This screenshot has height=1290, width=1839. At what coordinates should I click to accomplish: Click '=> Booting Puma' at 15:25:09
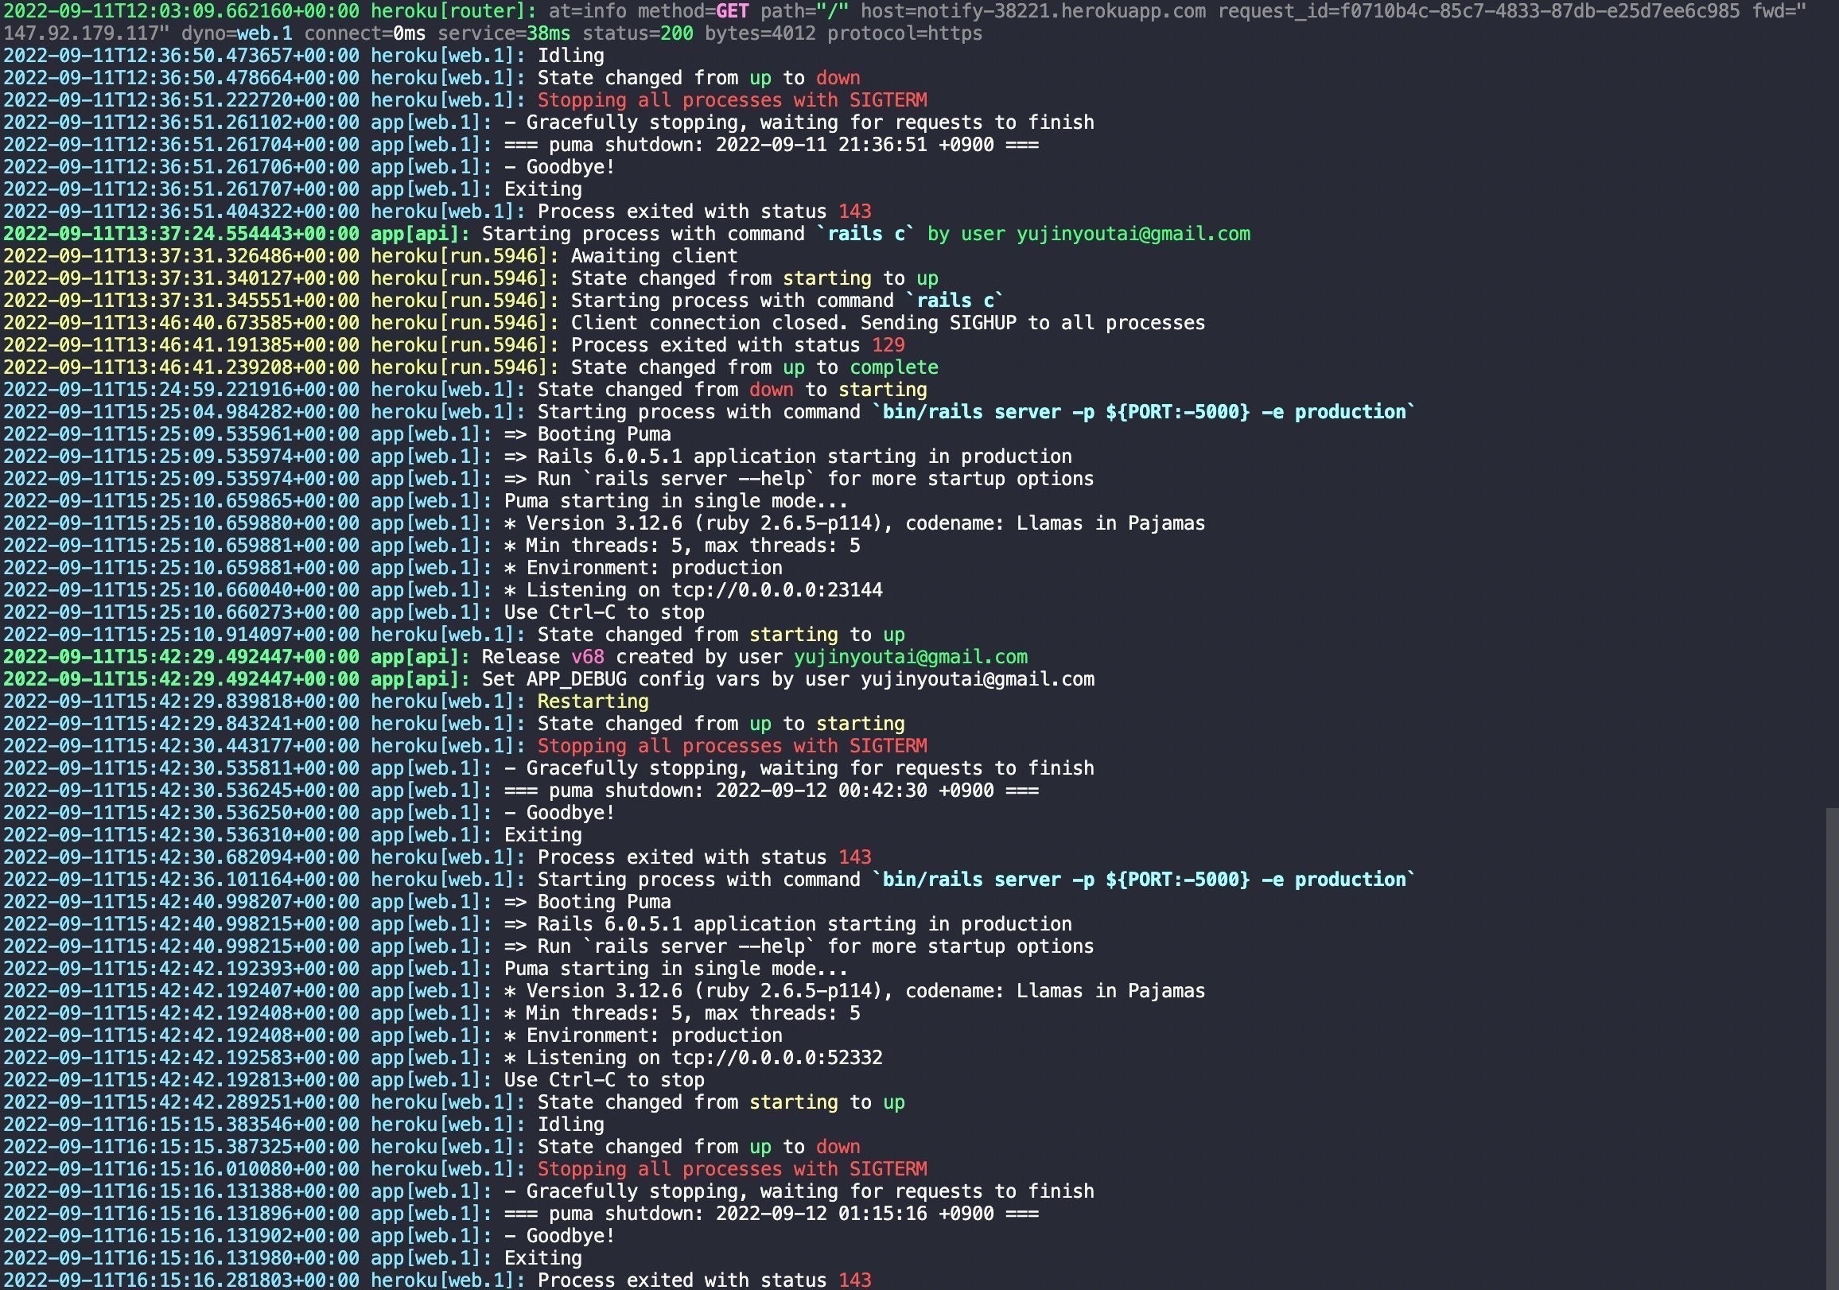337,435
